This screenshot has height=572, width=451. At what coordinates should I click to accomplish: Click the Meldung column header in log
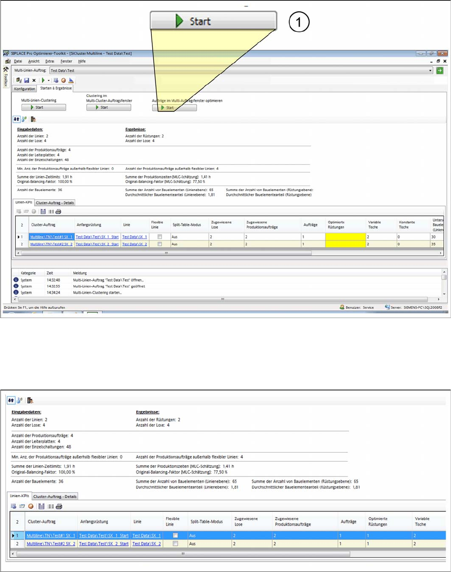pos(80,273)
